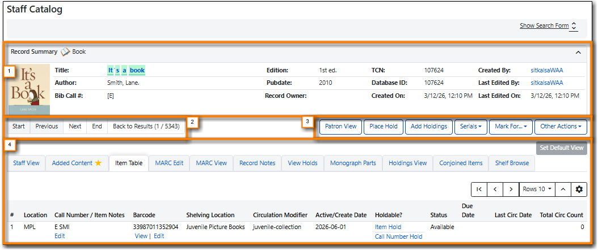Switch to the Added Content tab
This screenshot has width=598, height=250.
(x=77, y=163)
